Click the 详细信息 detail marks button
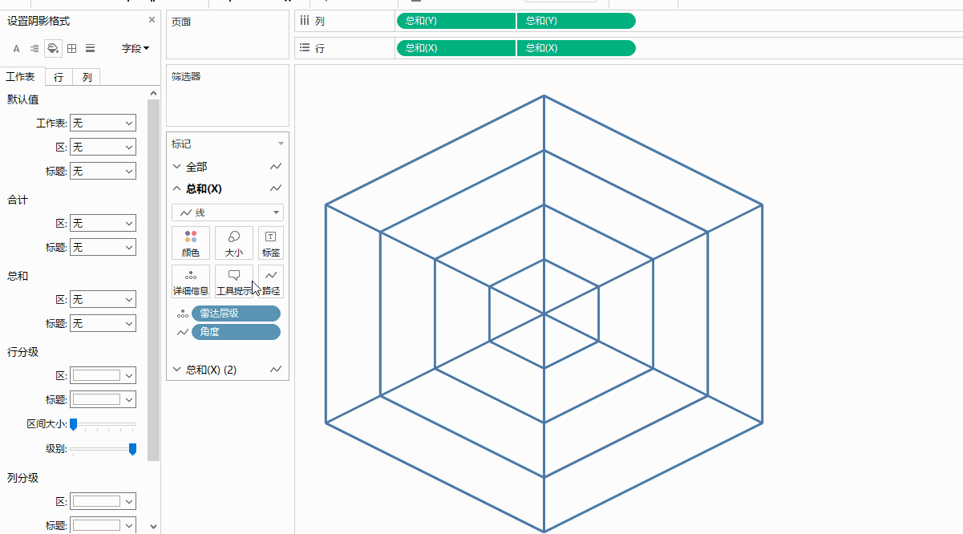 [x=191, y=281]
